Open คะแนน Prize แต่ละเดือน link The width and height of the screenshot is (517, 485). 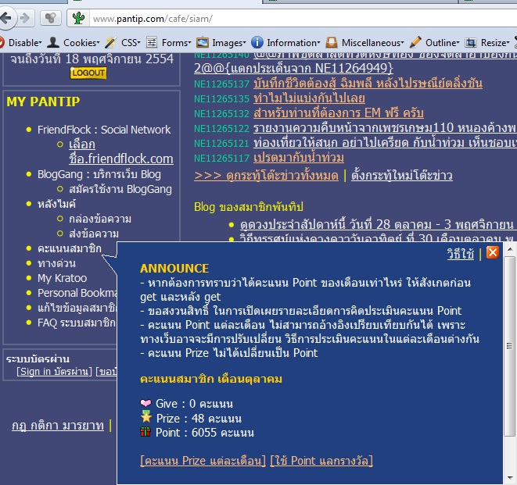pos(203,461)
